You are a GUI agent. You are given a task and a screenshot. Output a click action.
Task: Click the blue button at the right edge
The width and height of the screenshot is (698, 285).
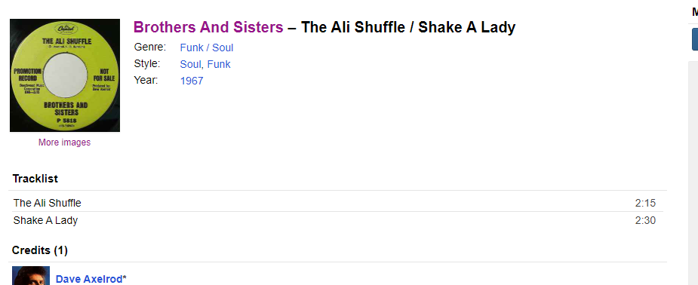[x=695, y=39]
